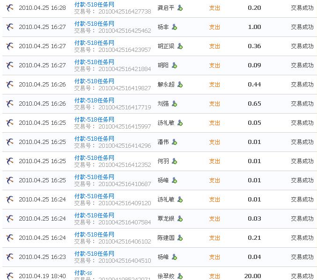The width and height of the screenshot is (317, 280).
Task: Add 胡正梁 as contact via icon
Action: (180, 46)
